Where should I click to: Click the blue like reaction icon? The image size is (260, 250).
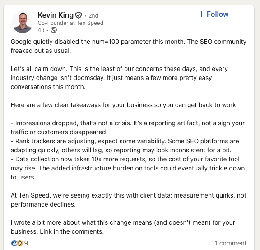point(14,243)
